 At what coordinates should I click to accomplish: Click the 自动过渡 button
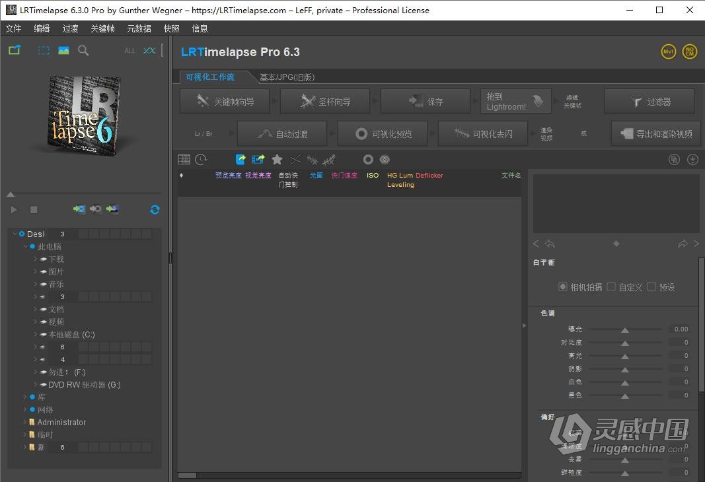pos(282,134)
